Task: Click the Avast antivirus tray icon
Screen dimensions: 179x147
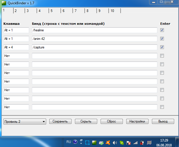Action: (108, 142)
